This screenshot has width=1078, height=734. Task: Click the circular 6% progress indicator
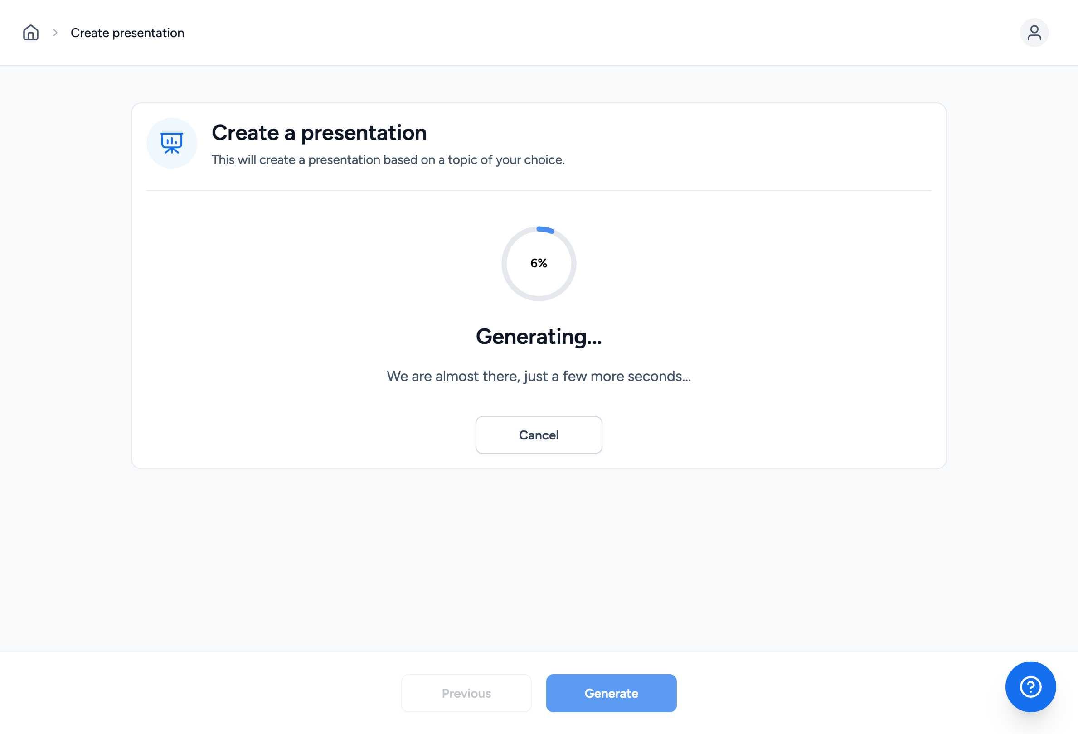click(x=539, y=263)
